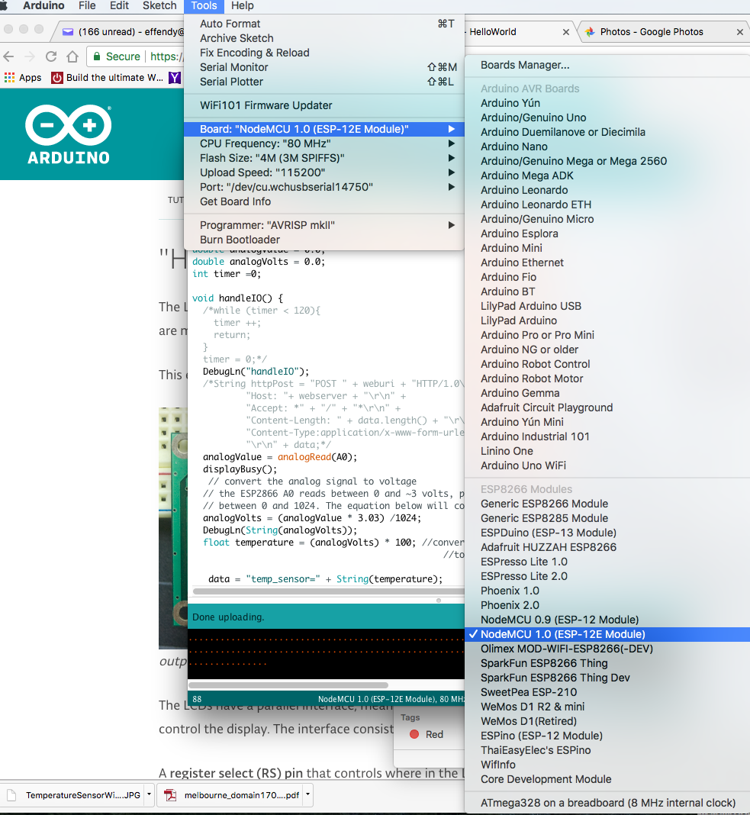Select the Red tag color swatch
750x815 pixels.
pos(416,734)
